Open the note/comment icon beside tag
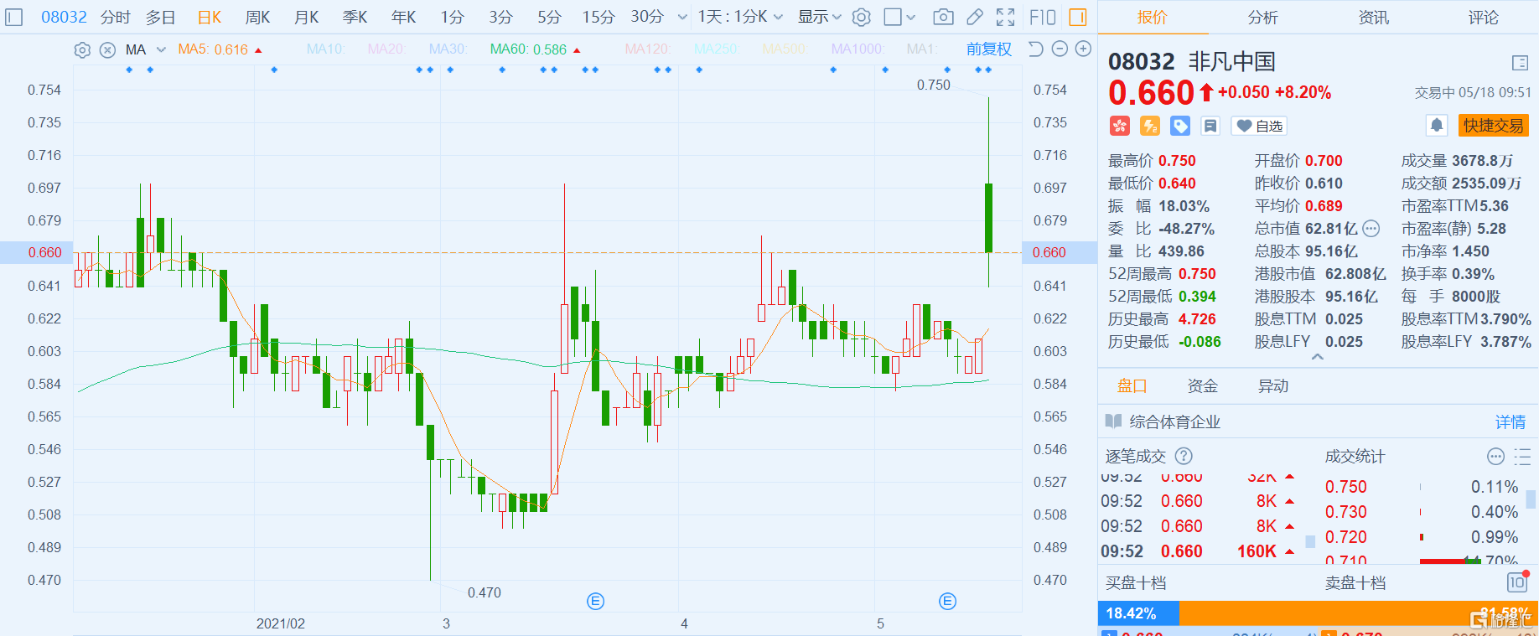The width and height of the screenshot is (1539, 636). tap(1210, 126)
